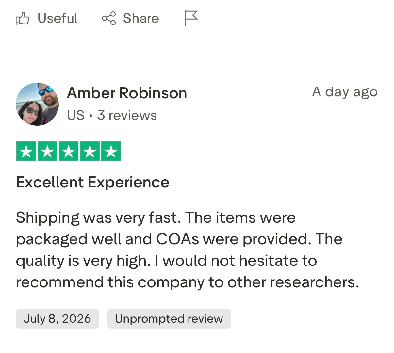Click the 'Unprompted review' tag

point(169,319)
